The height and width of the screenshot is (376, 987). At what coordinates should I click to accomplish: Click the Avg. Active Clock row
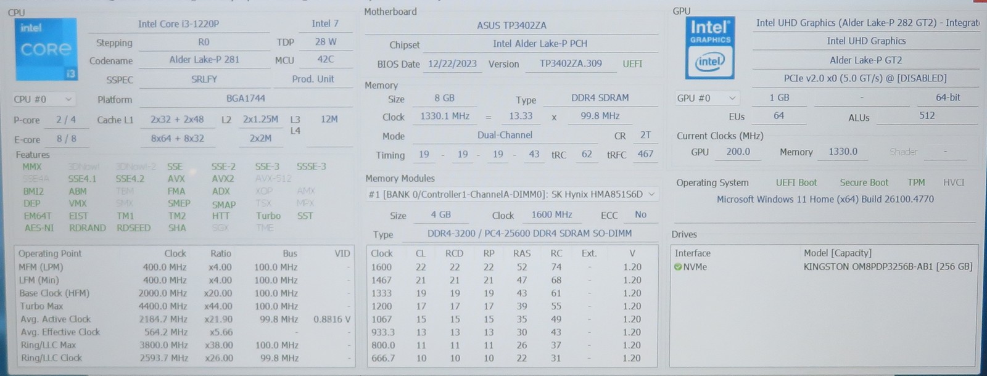pos(184,319)
